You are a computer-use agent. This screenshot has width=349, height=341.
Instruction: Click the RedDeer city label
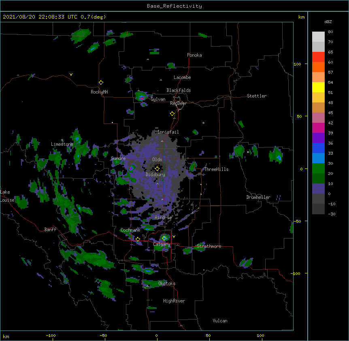click(178, 103)
